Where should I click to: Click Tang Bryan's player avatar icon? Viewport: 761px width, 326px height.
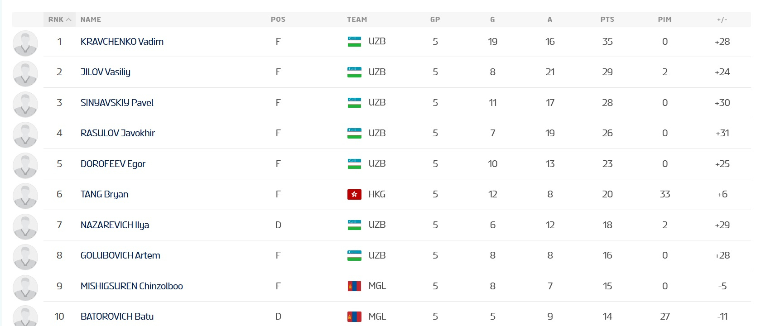25,195
